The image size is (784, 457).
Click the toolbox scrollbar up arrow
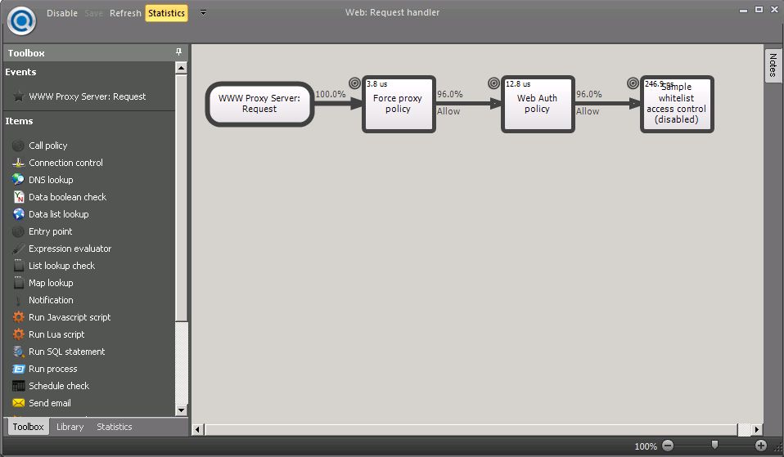pos(181,67)
